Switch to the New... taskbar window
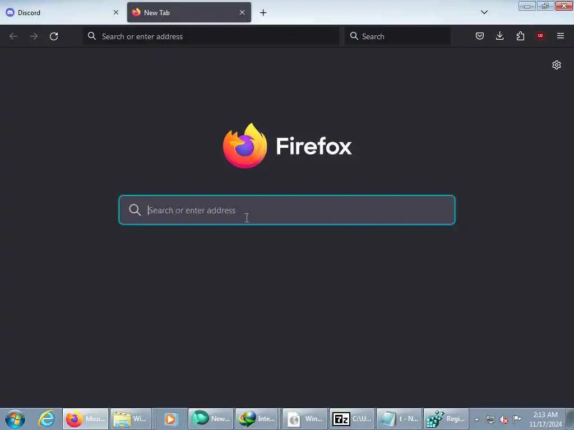This screenshot has width=574, height=430. [x=211, y=419]
